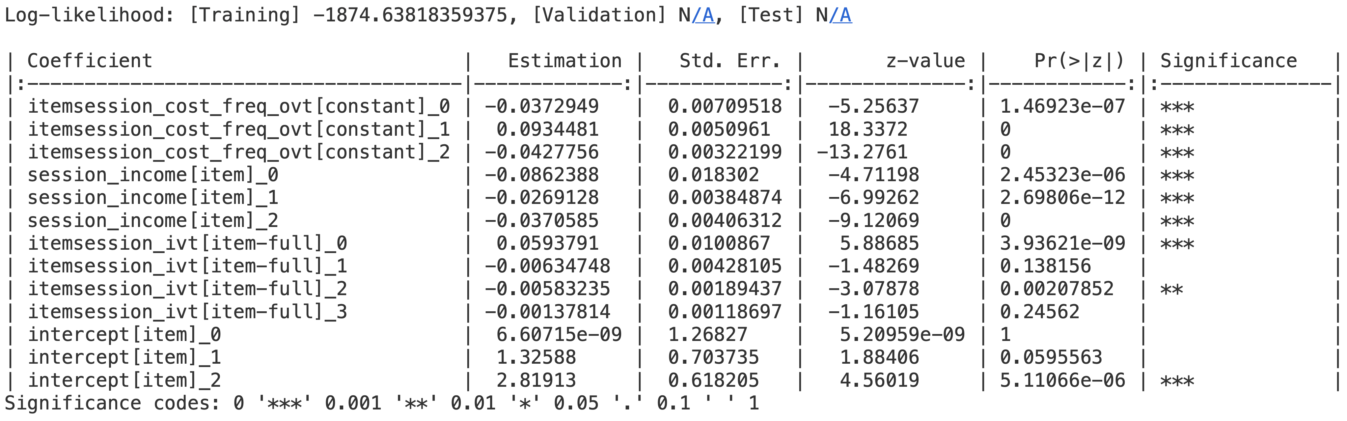Click the itemsession_cost_freq_ovt[constant]_0 row label

239,106
